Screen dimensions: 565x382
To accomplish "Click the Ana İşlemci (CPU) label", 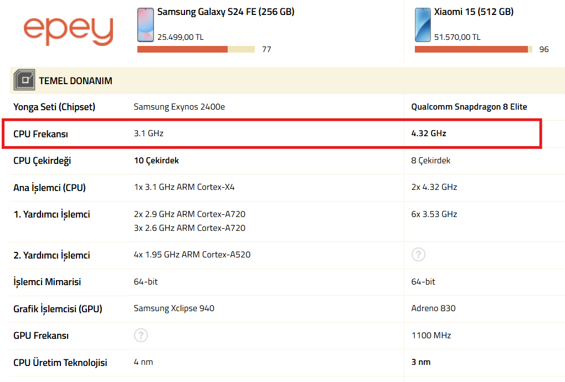I will [x=50, y=188].
